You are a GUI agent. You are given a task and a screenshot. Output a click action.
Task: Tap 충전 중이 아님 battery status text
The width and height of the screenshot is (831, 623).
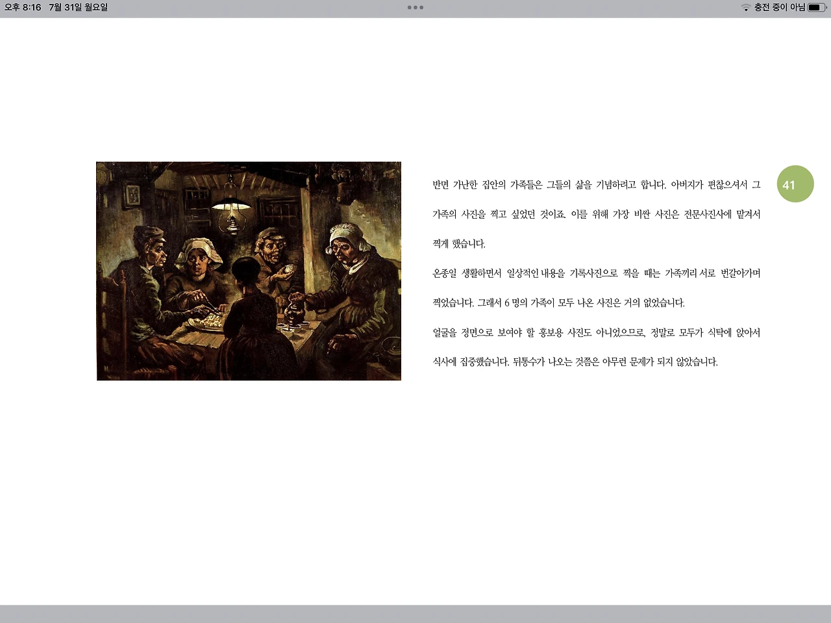pos(781,8)
